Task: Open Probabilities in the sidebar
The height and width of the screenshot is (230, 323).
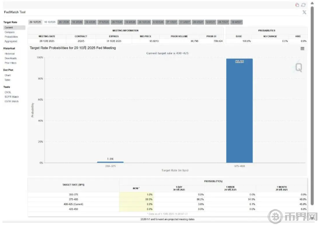Action: pyautogui.click(x=11, y=37)
